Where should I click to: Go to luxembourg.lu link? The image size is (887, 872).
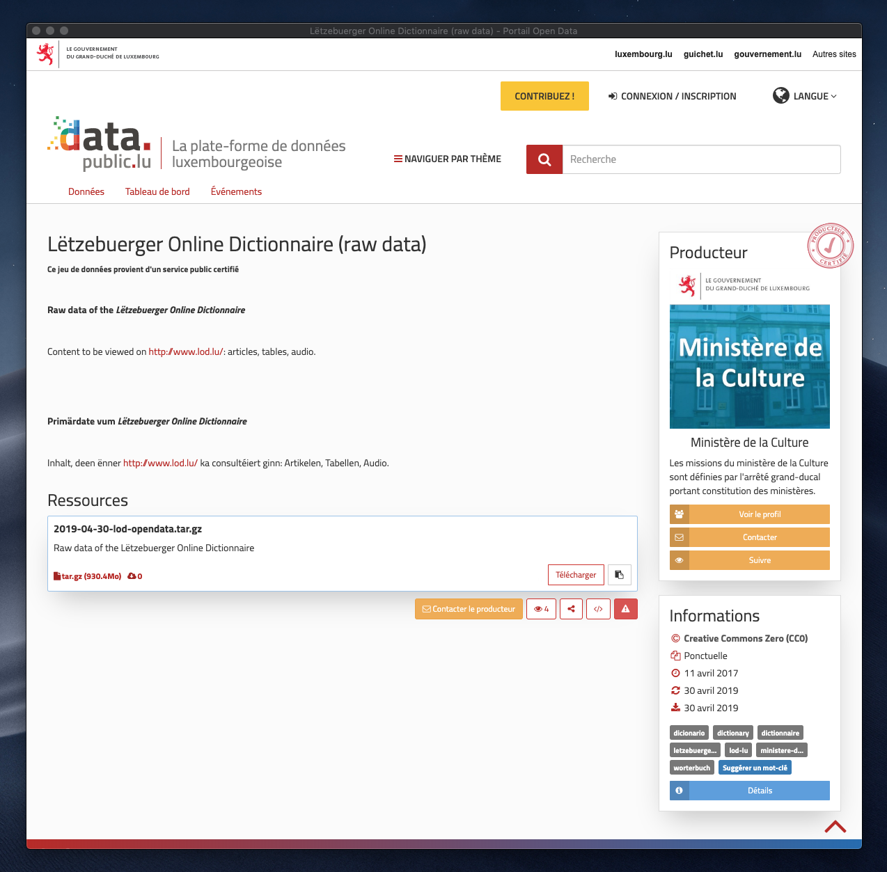tap(643, 54)
